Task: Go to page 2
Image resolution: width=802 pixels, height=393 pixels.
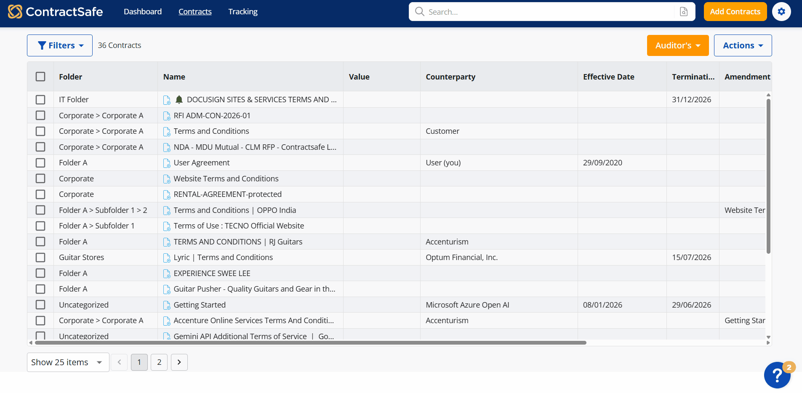Action: [159, 362]
